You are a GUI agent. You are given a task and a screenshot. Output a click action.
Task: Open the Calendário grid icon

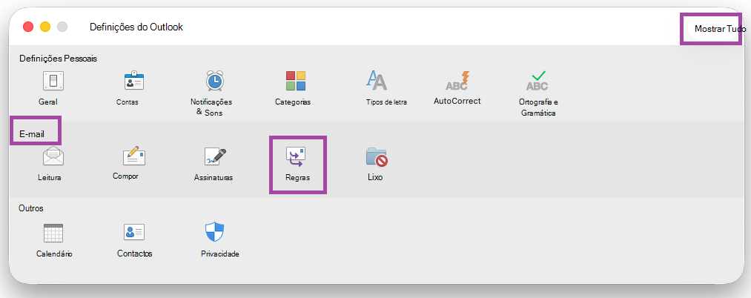click(x=53, y=233)
